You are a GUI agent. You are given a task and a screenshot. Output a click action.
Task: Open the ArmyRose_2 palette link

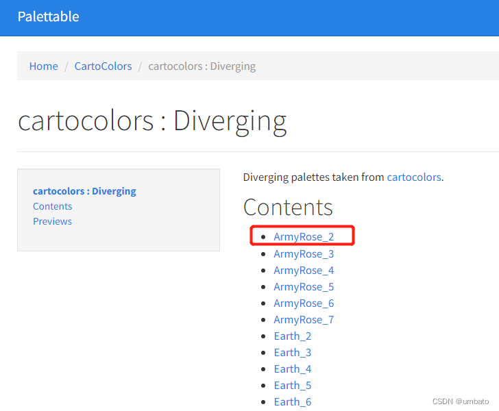coord(304,237)
